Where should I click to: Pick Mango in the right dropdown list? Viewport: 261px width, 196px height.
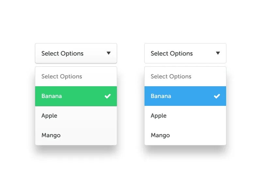pyautogui.click(x=160, y=135)
